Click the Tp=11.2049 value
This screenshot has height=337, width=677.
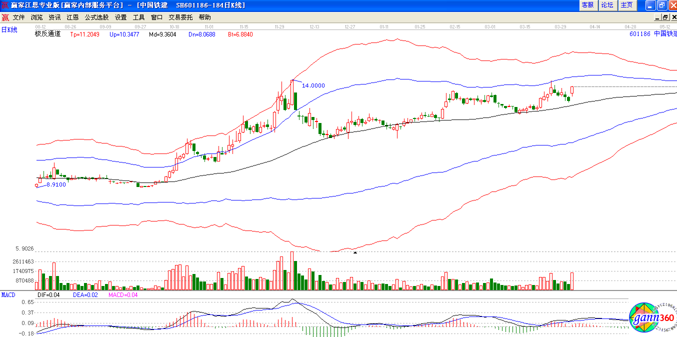(x=84, y=34)
